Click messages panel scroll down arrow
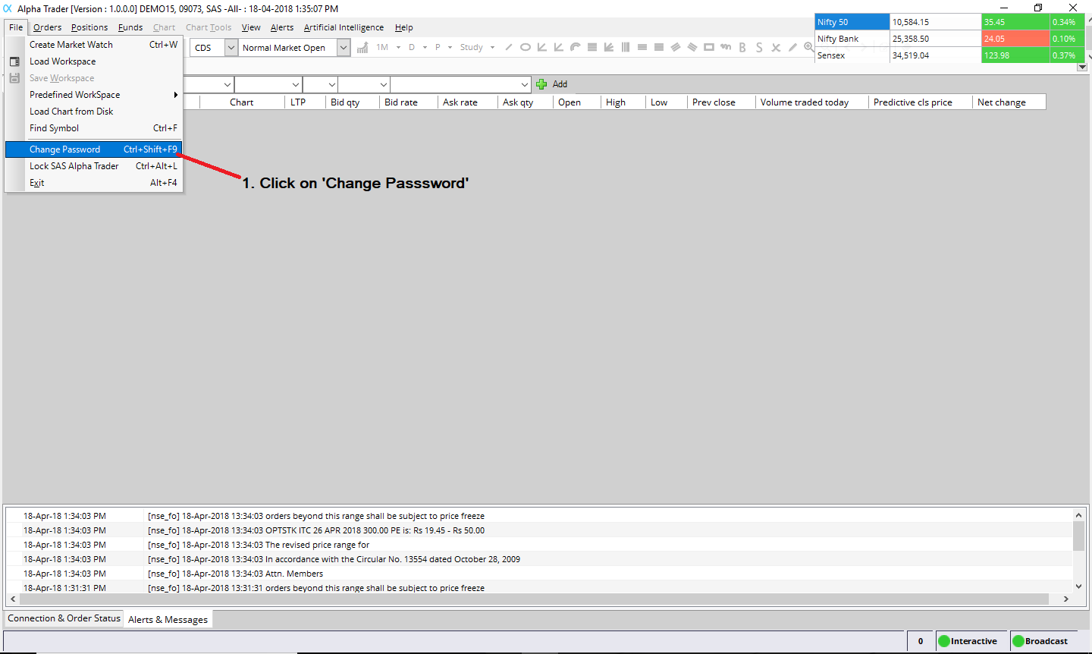 [x=1078, y=586]
